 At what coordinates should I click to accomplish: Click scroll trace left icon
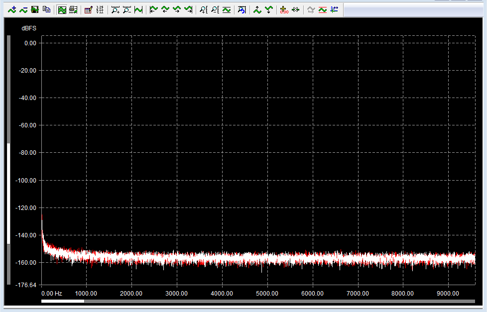click(x=165, y=10)
